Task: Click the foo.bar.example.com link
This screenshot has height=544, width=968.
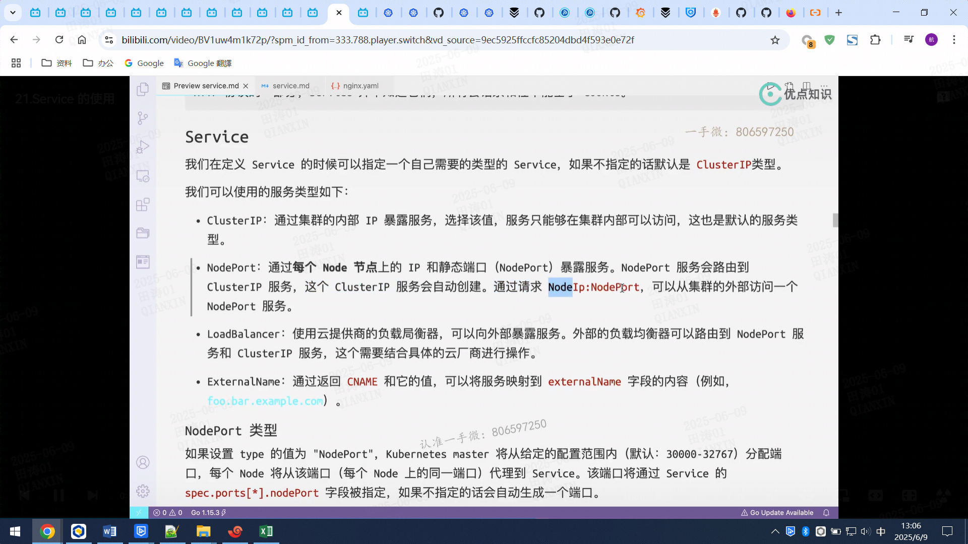Action: 265,401
